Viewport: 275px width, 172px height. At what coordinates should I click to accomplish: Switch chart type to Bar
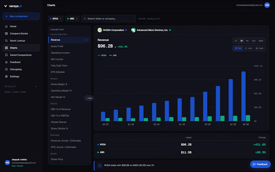point(238,48)
